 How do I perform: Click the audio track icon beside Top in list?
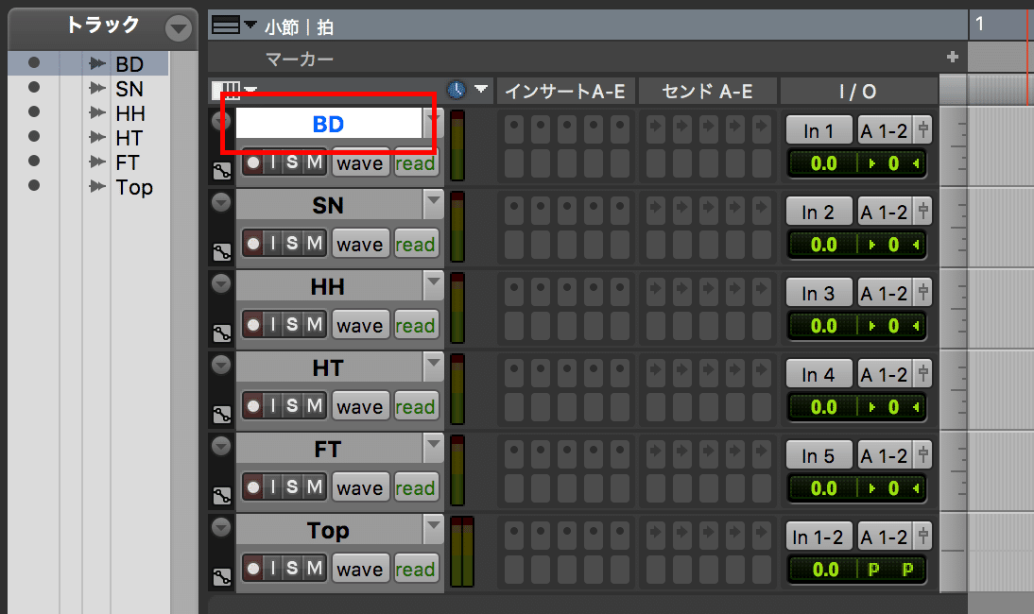tap(97, 186)
